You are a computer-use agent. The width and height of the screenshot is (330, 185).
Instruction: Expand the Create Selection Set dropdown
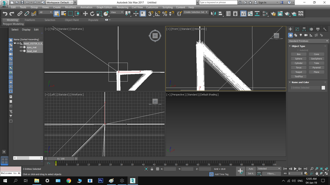click(x=206, y=12)
